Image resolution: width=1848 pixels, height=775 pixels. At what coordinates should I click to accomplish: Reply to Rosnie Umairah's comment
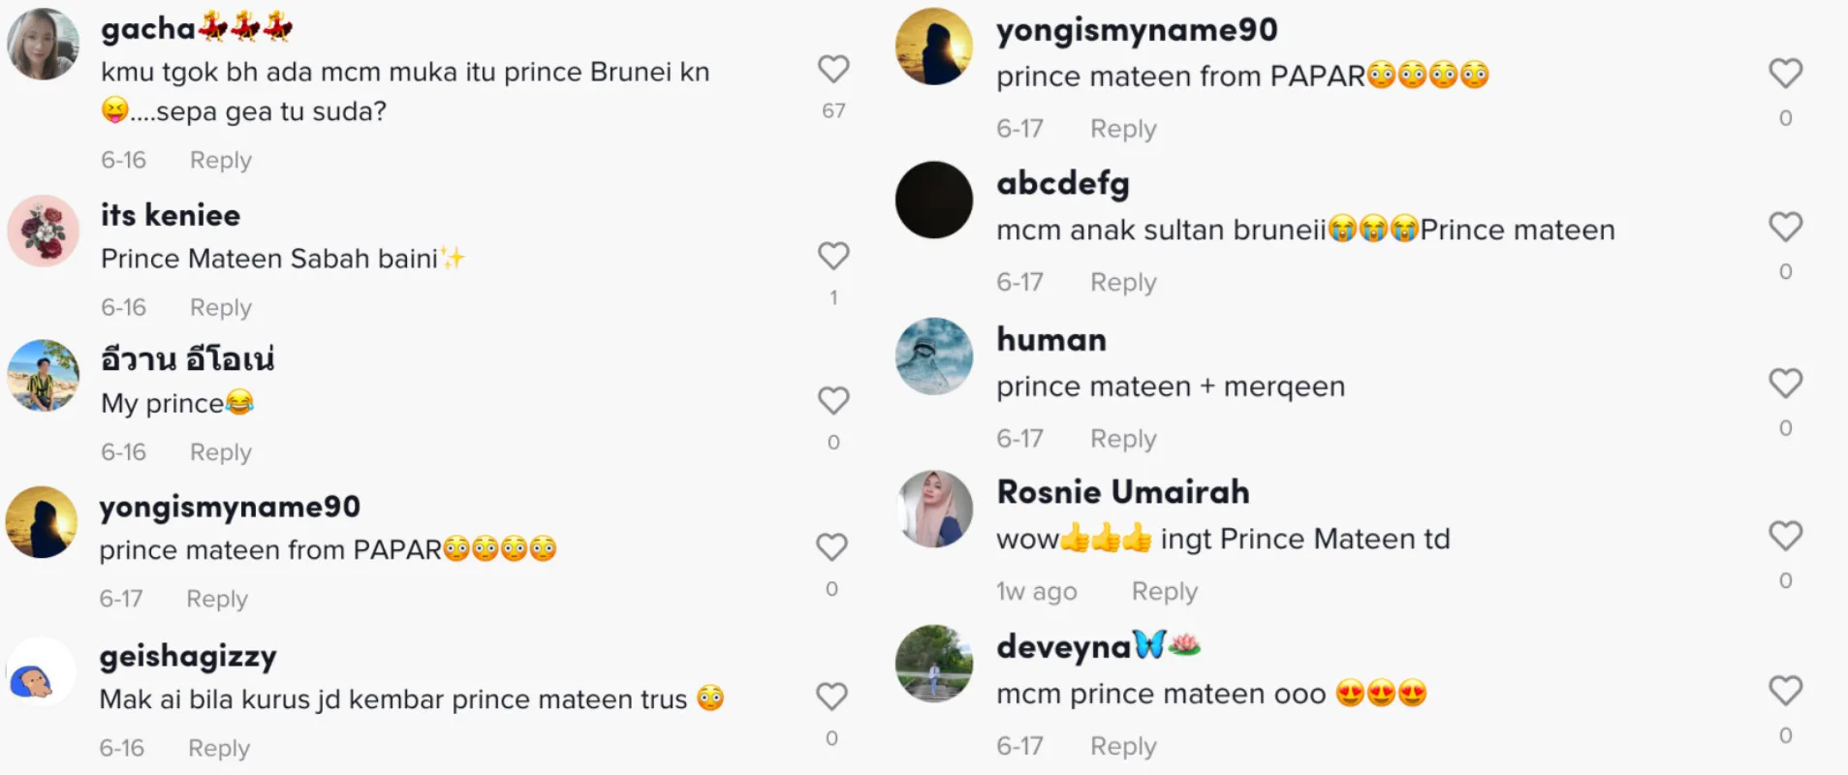1164,591
